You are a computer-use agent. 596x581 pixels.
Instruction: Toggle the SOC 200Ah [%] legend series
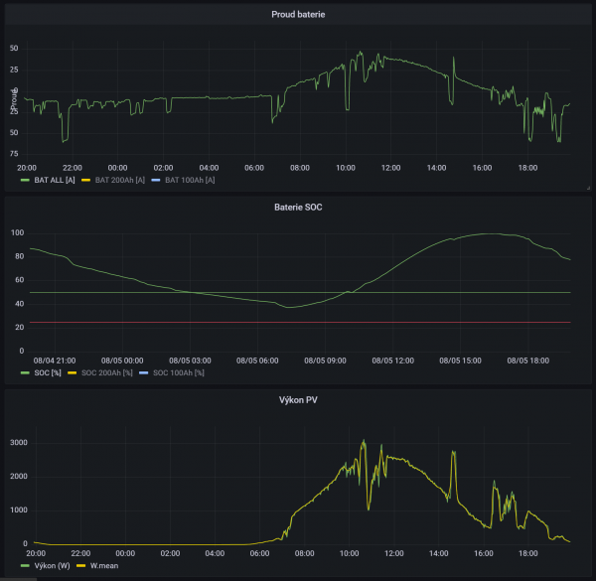pyautogui.click(x=107, y=372)
